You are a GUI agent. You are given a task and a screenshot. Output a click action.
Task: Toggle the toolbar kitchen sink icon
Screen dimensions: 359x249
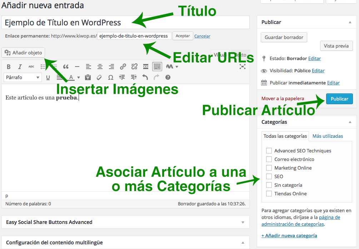[x=157, y=67]
